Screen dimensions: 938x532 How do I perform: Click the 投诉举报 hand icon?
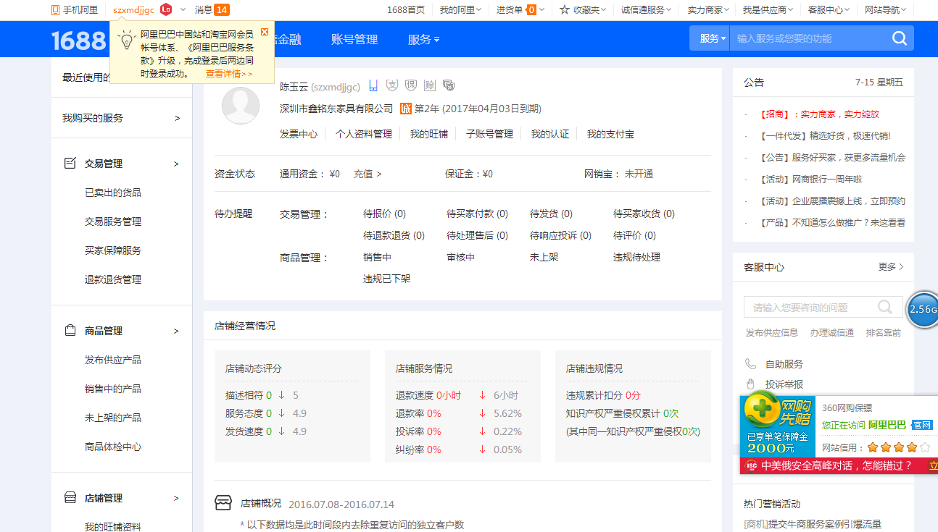[750, 384]
